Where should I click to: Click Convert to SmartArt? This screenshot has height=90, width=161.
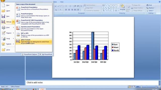tap(92, 10)
